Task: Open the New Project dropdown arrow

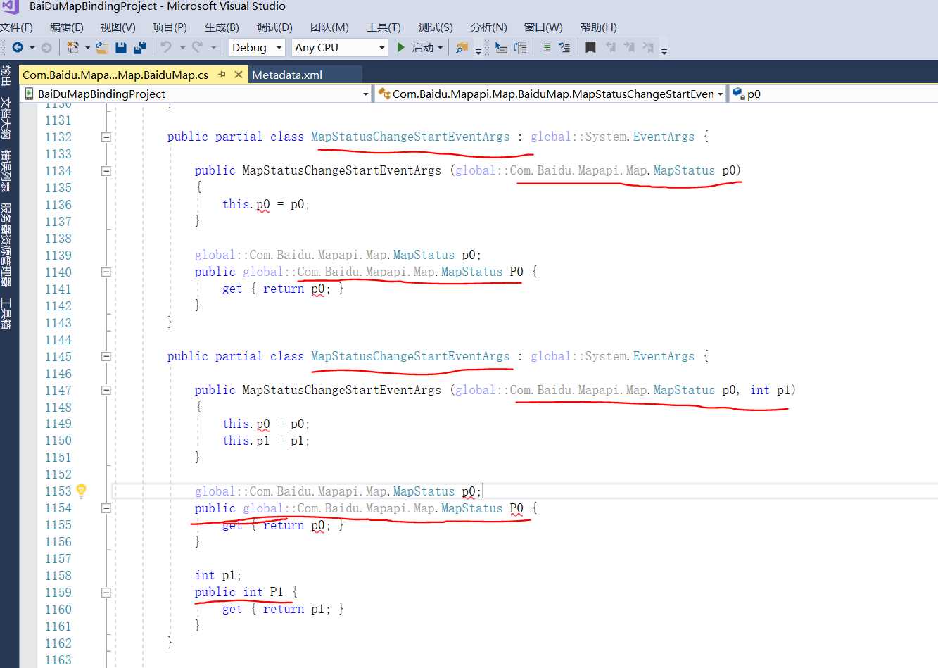Action: tap(87, 48)
